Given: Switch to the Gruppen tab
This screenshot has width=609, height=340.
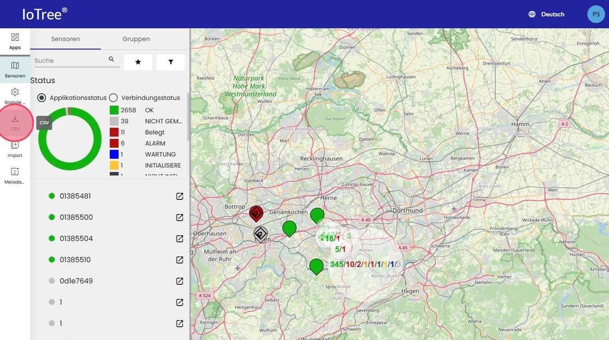Looking at the screenshot, I should click(x=136, y=39).
